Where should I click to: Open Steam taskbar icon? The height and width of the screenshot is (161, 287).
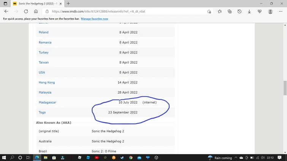122,158
